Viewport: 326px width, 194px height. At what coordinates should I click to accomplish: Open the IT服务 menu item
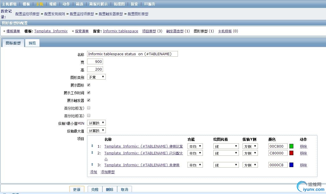[150, 4]
